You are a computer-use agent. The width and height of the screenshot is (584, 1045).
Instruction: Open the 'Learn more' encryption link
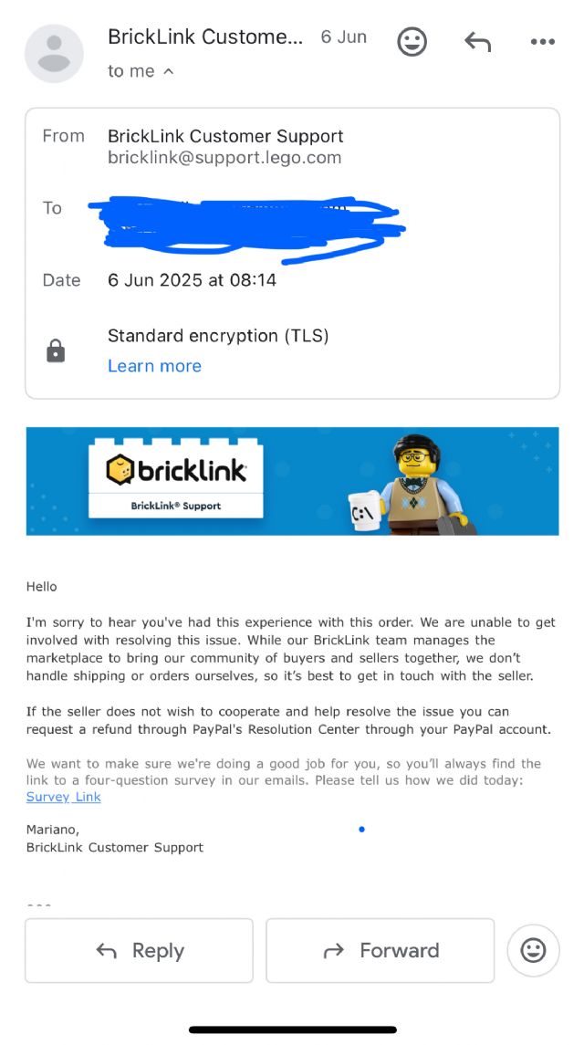tap(154, 366)
